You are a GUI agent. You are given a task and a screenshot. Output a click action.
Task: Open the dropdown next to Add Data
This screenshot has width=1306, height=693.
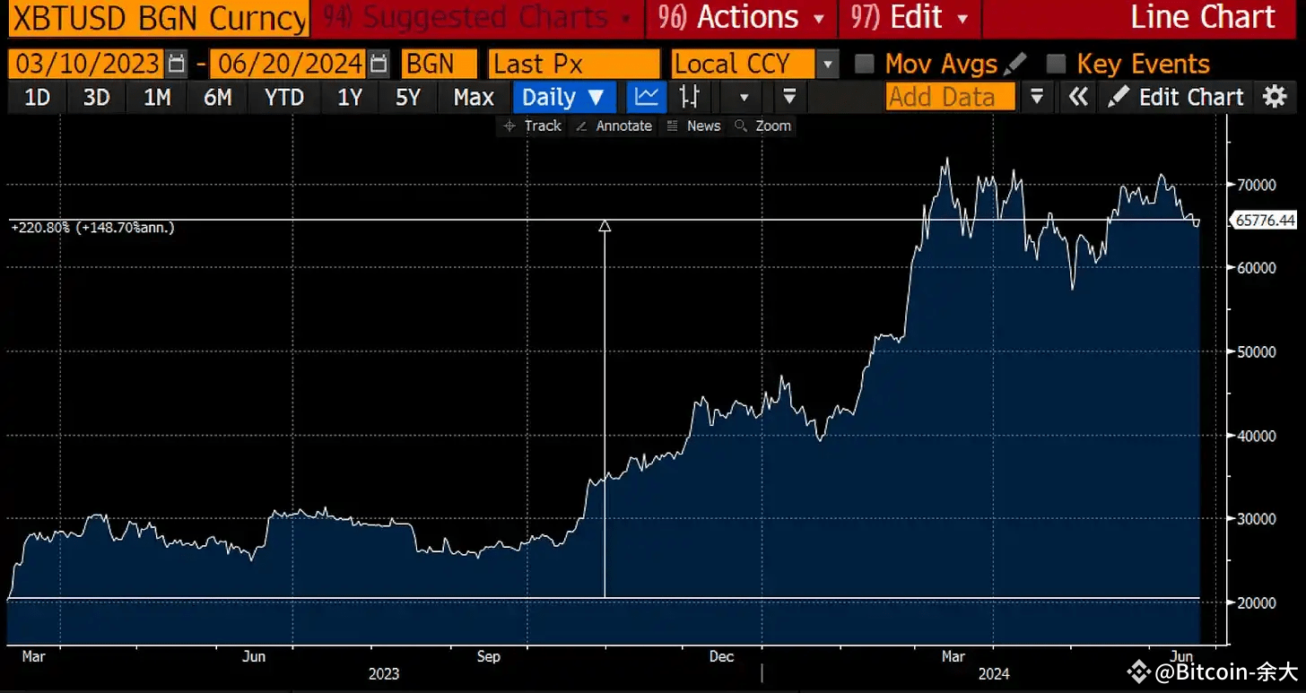click(x=1036, y=97)
